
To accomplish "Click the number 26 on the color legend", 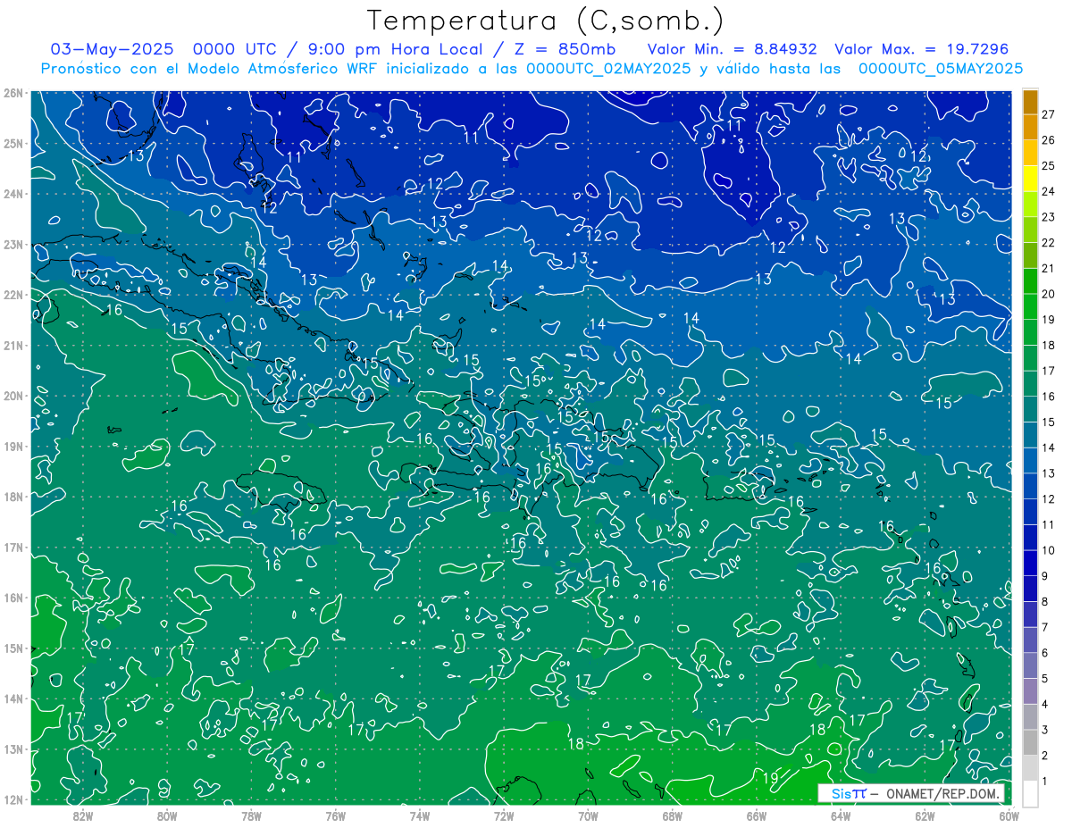I will [1048, 140].
